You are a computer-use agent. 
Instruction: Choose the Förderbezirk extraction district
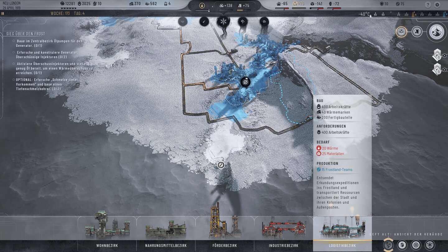(225, 245)
